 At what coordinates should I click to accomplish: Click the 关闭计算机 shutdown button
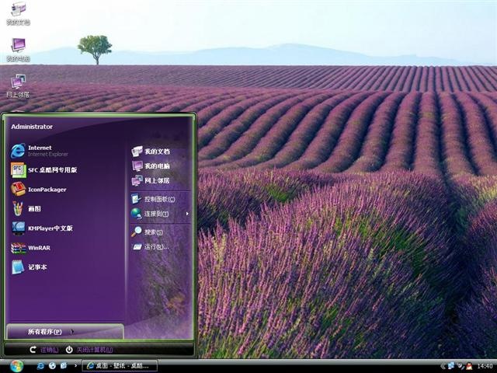89,350
